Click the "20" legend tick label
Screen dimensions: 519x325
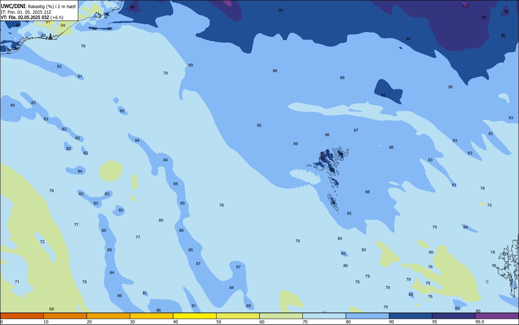(x=89, y=322)
